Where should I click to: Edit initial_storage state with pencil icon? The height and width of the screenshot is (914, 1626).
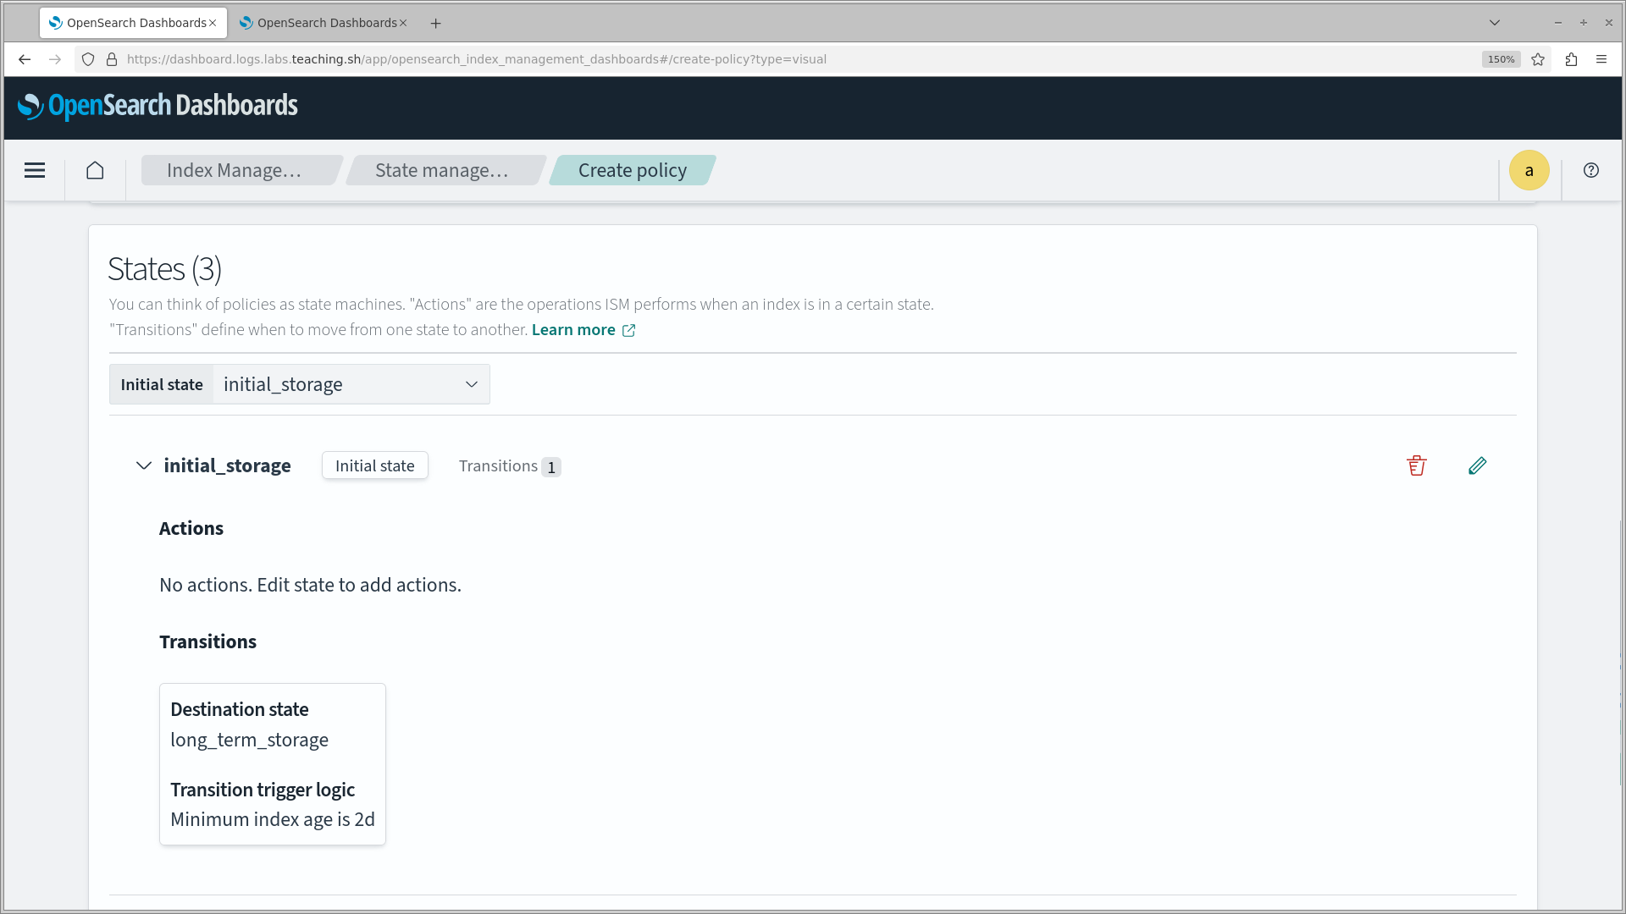[1478, 465]
